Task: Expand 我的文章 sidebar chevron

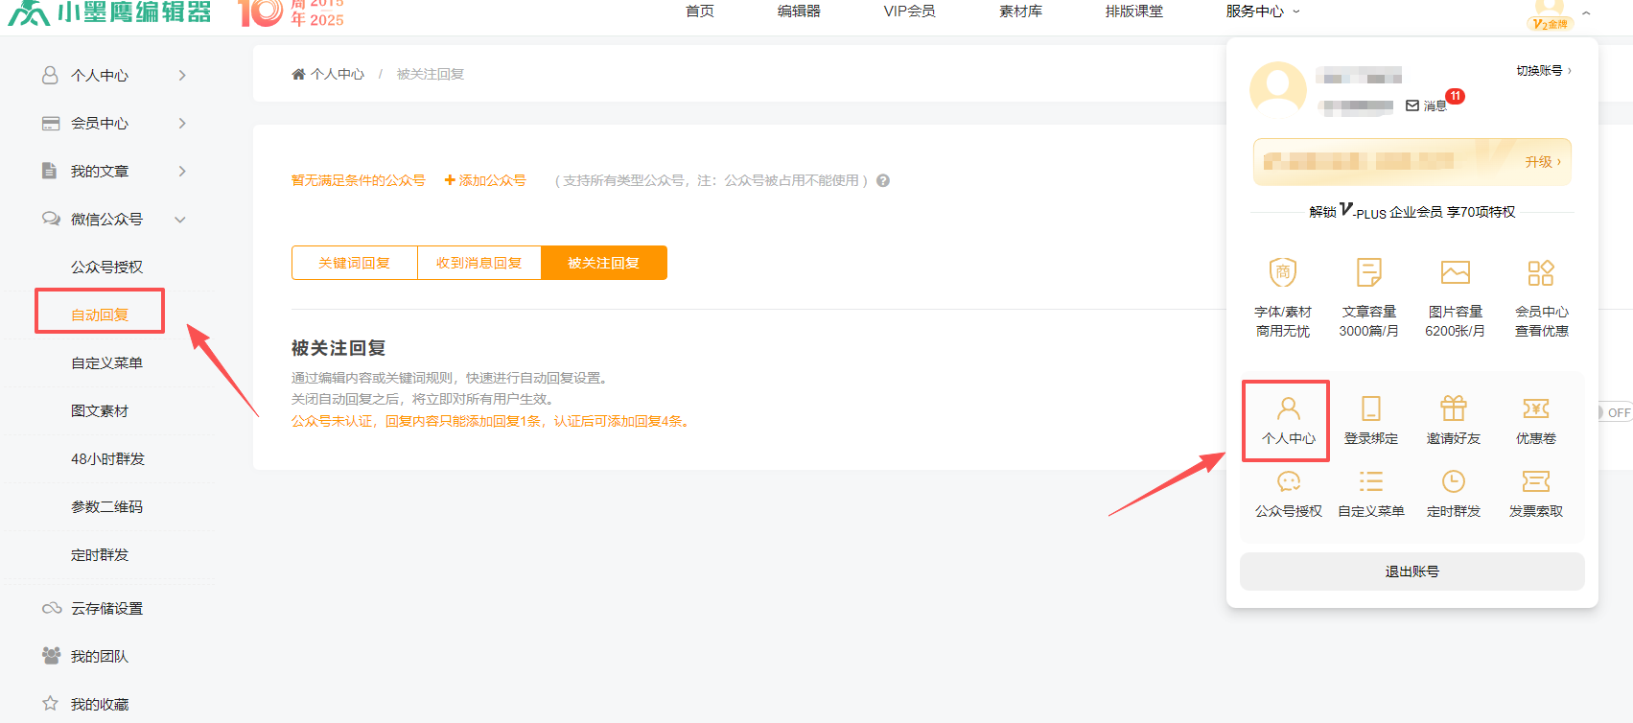Action: [182, 171]
